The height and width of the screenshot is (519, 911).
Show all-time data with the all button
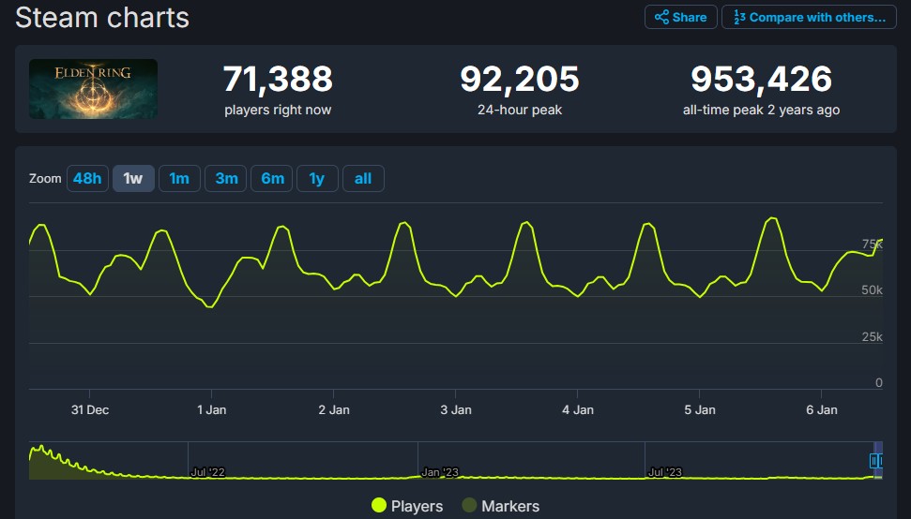363,178
